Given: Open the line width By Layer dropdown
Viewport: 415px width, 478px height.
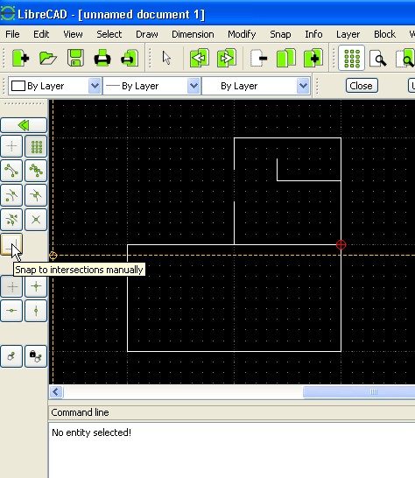Looking at the screenshot, I should coord(151,86).
